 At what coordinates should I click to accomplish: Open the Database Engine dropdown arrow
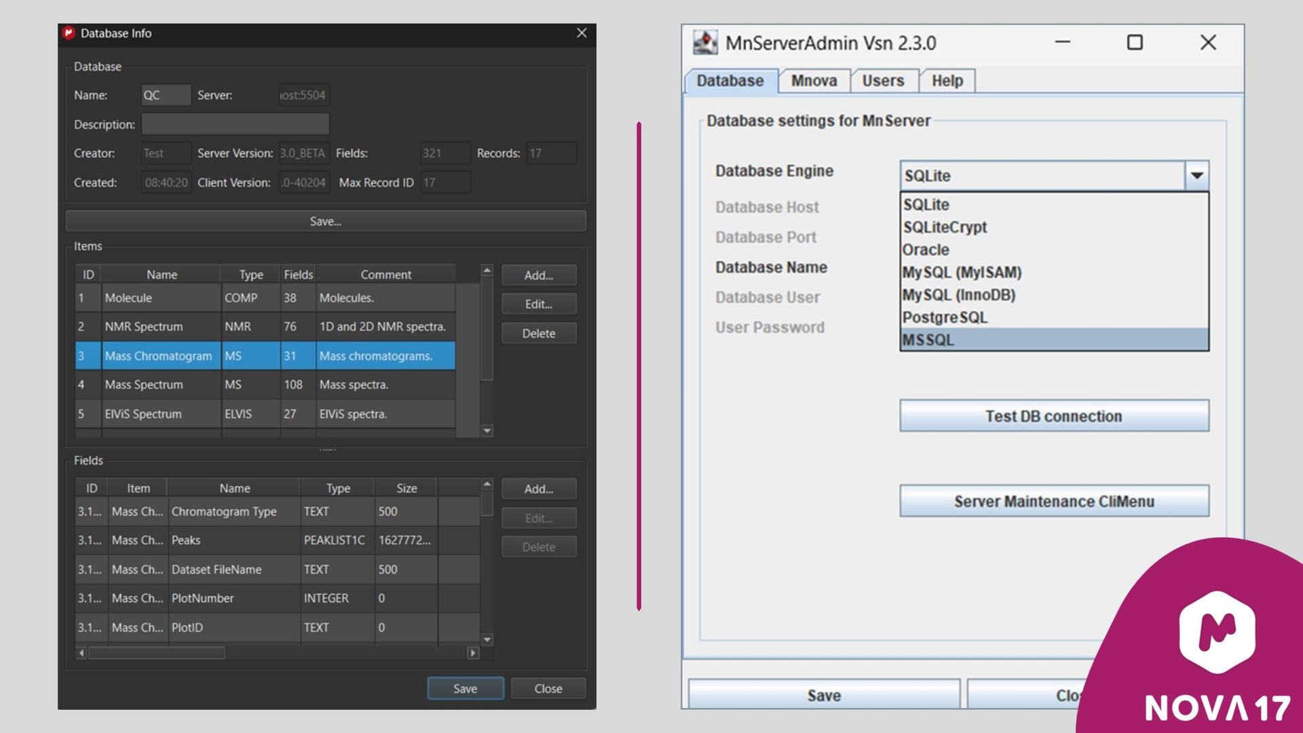tap(1196, 176)
